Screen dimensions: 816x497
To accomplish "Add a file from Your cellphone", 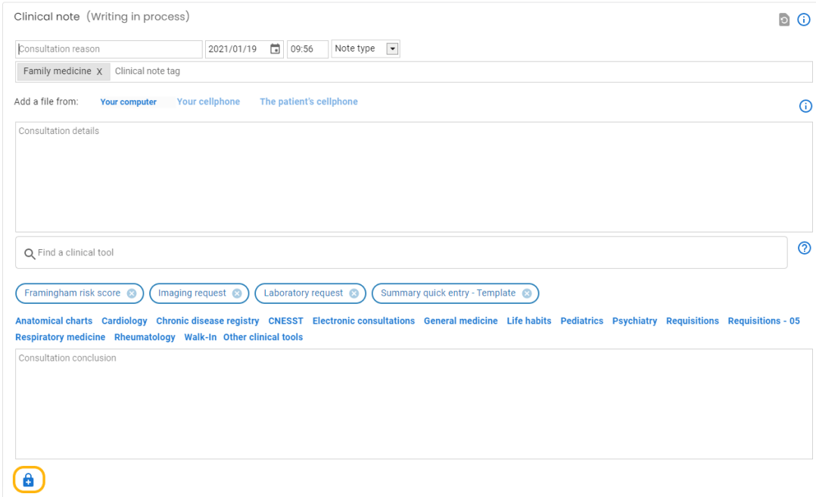I will 208,102.
